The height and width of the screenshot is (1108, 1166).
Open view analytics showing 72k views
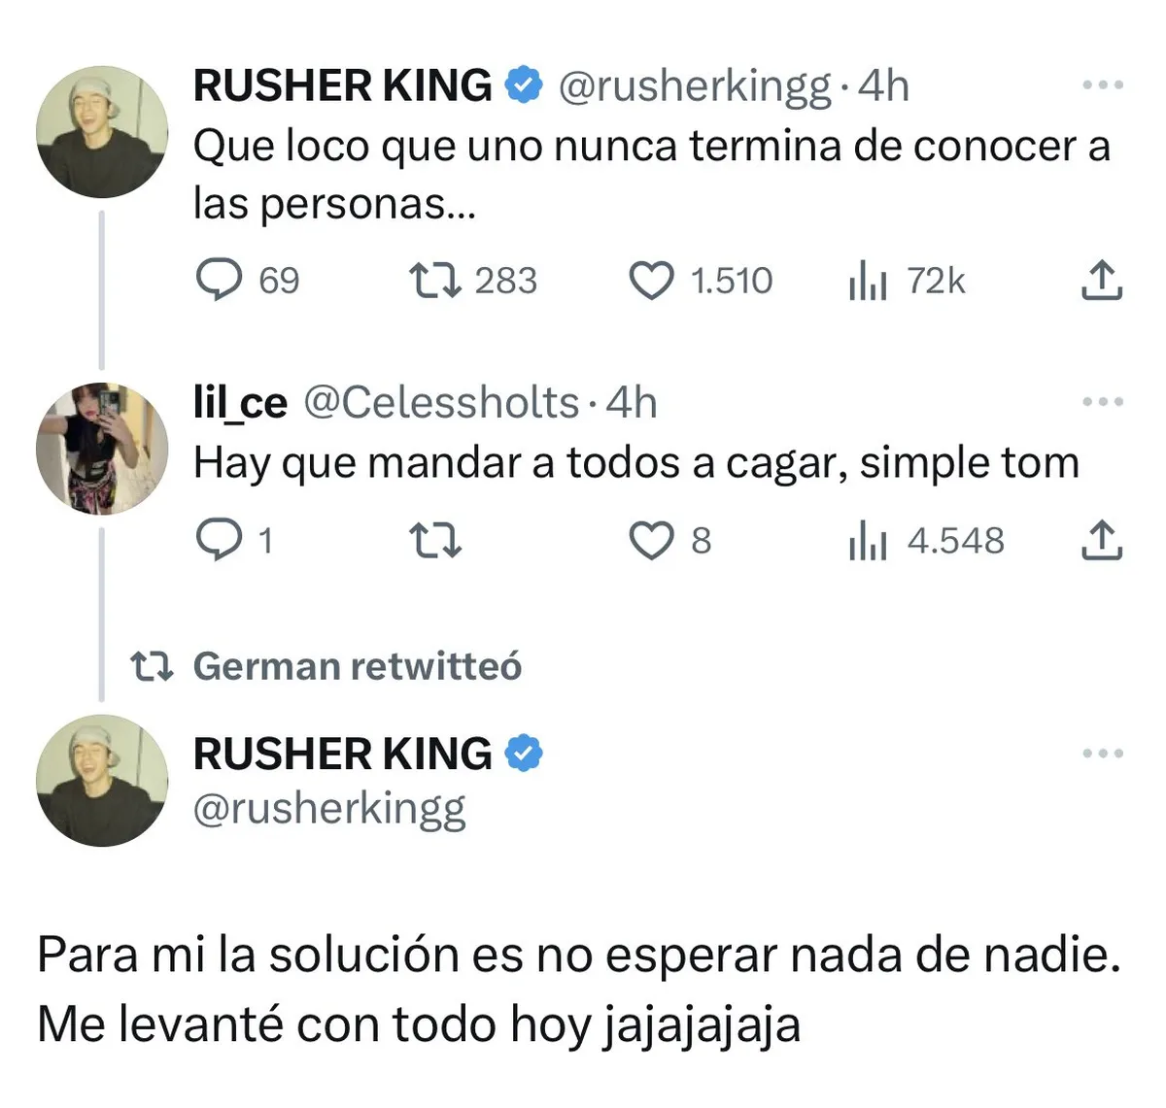[872, 281]
